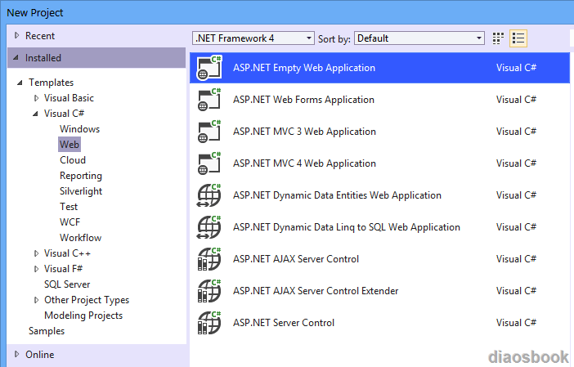Expand the Visual C++ node arrow
The image size is (574, 367).
(x=36, y=253)
